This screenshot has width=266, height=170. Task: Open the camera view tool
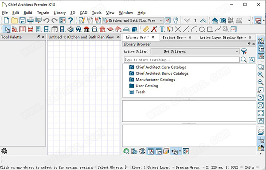[x=223, y=20]
